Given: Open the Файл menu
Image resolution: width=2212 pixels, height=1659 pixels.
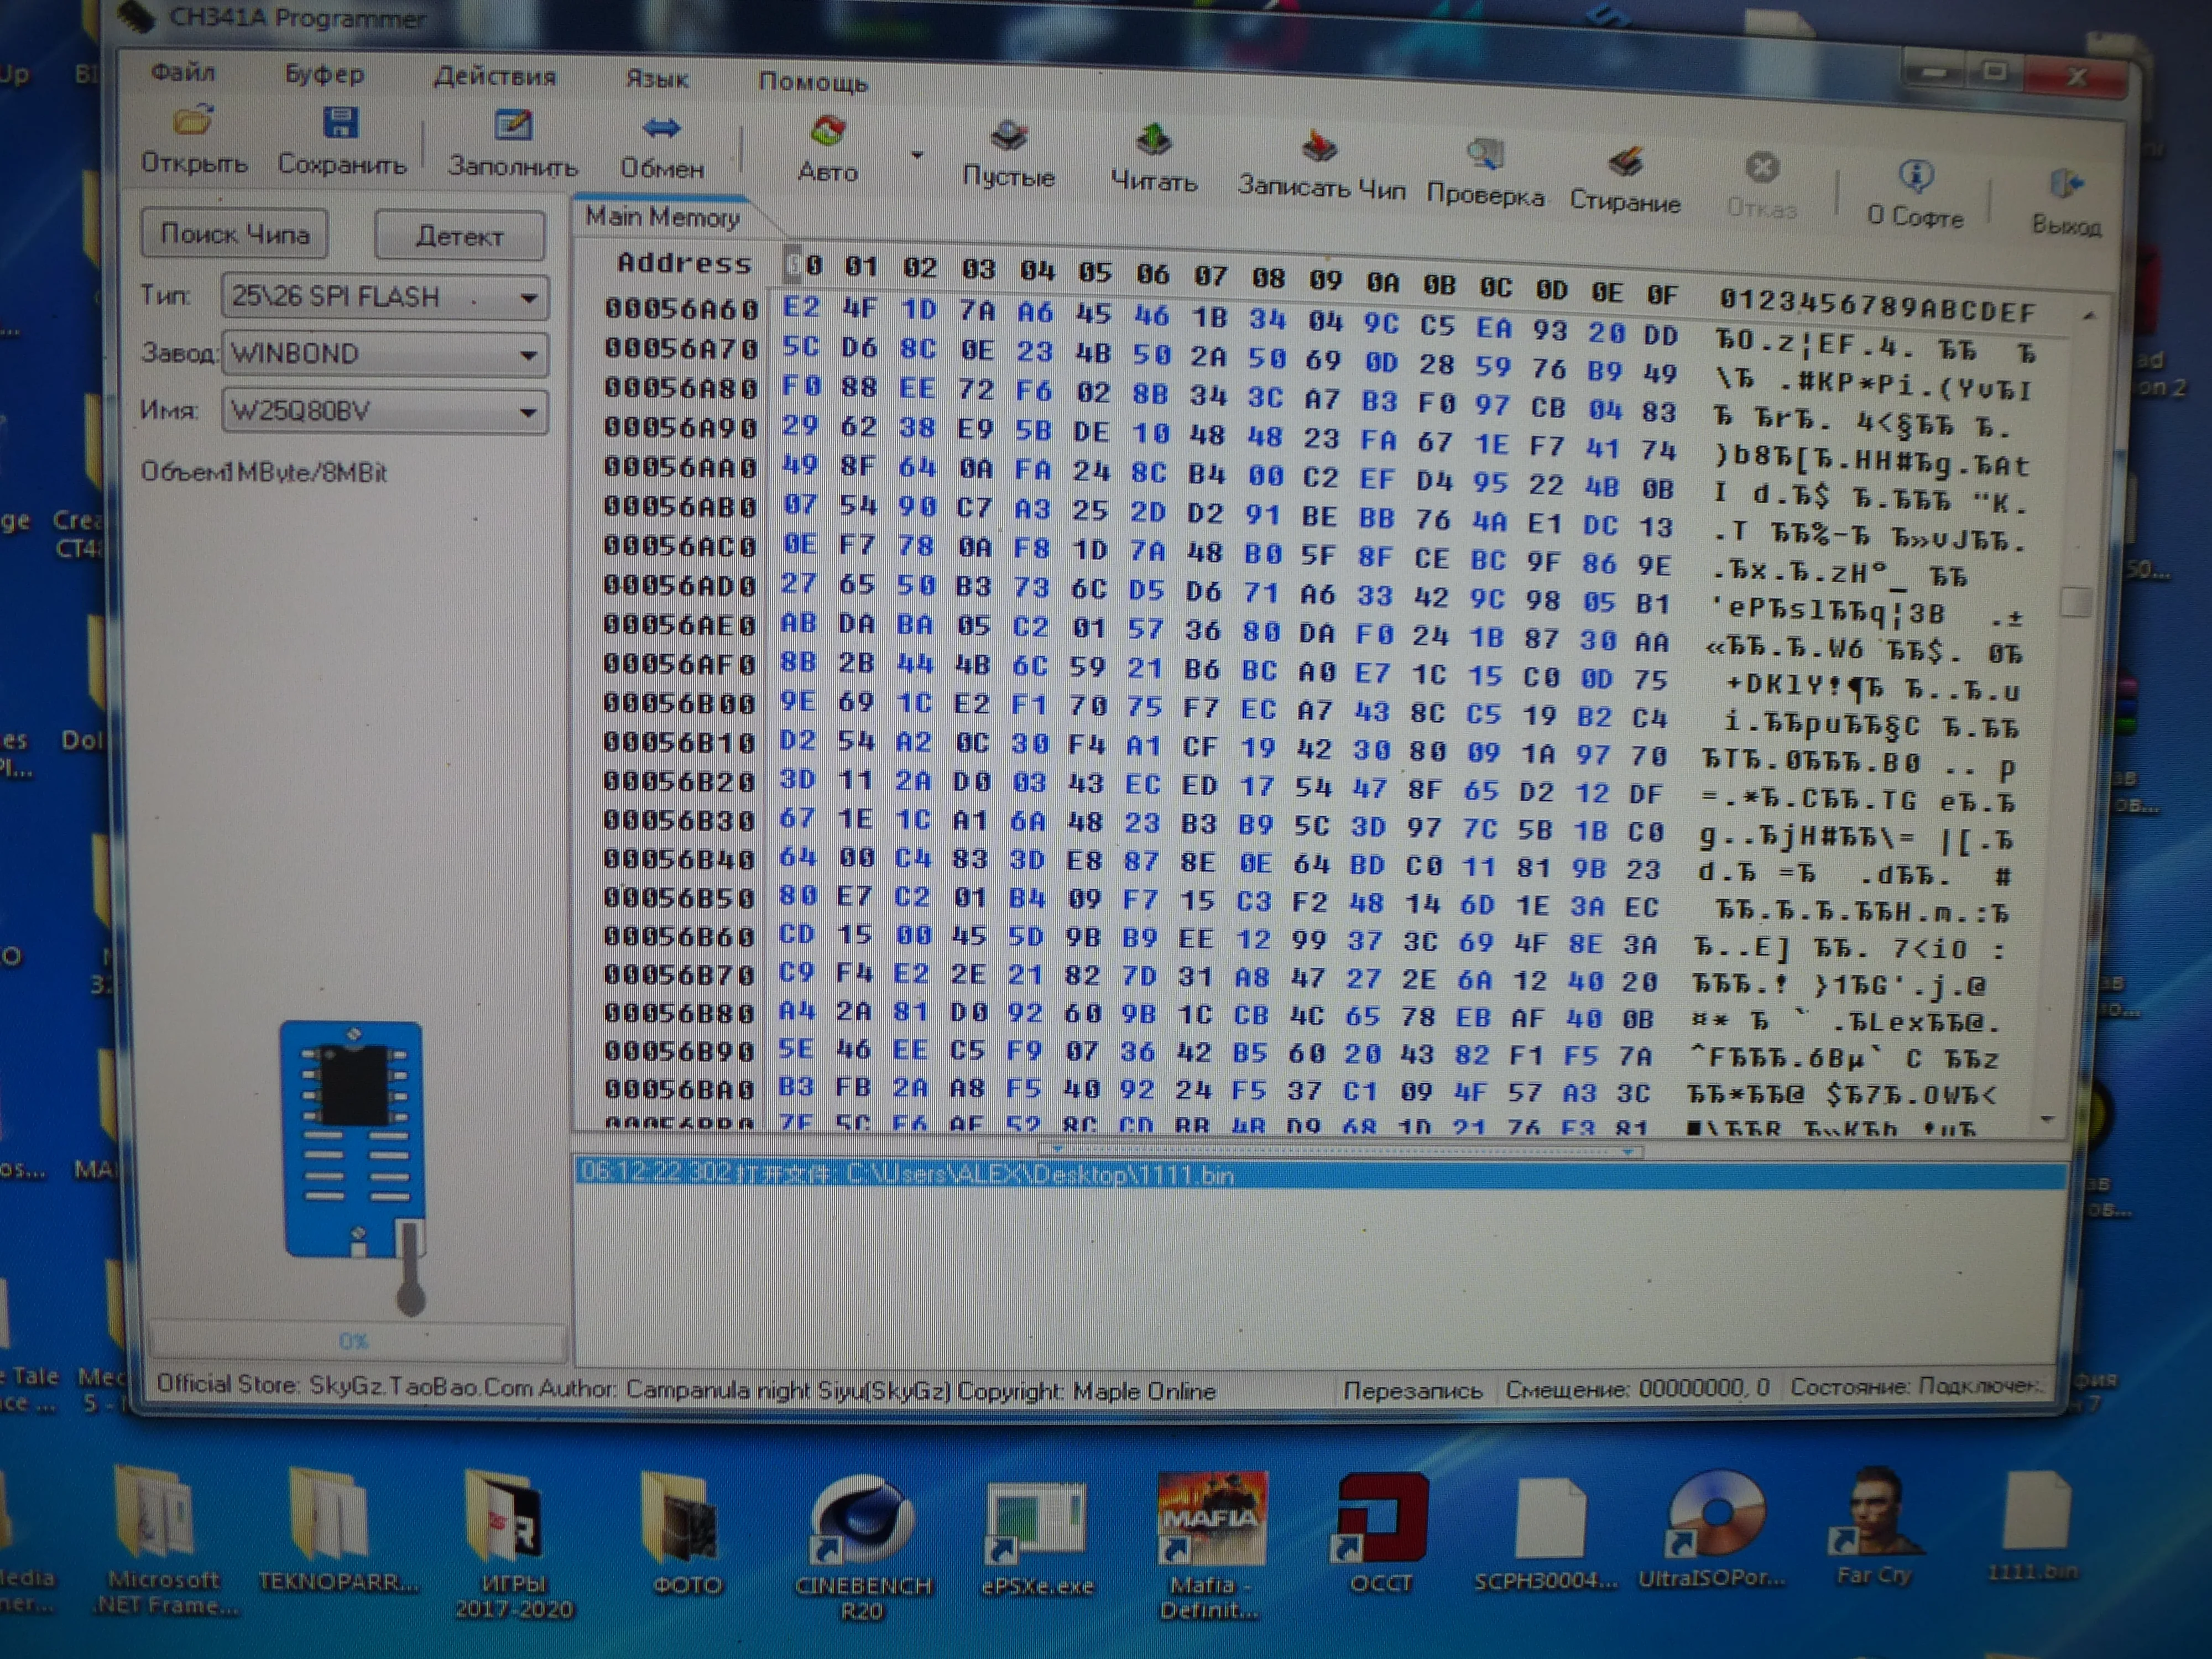Looking at the screenshot, I should point(183,72).
